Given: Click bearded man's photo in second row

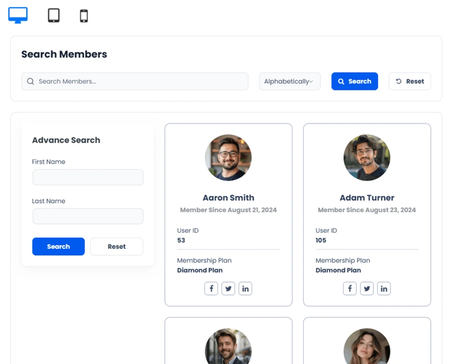Looking at the screenshot, I should click(x=228, y=346).
